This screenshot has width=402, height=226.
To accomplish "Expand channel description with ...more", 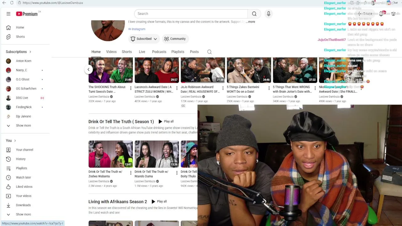I will (250, 22).
